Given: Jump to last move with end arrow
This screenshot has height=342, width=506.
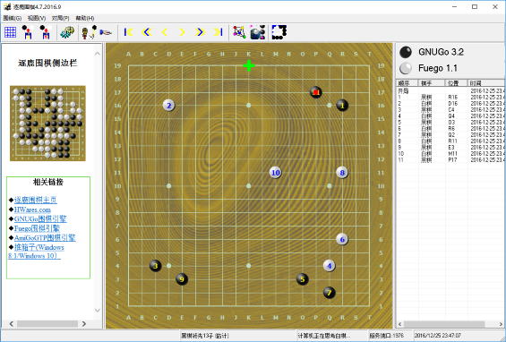Looking at the screenshot, I should (x=219, y=32).
